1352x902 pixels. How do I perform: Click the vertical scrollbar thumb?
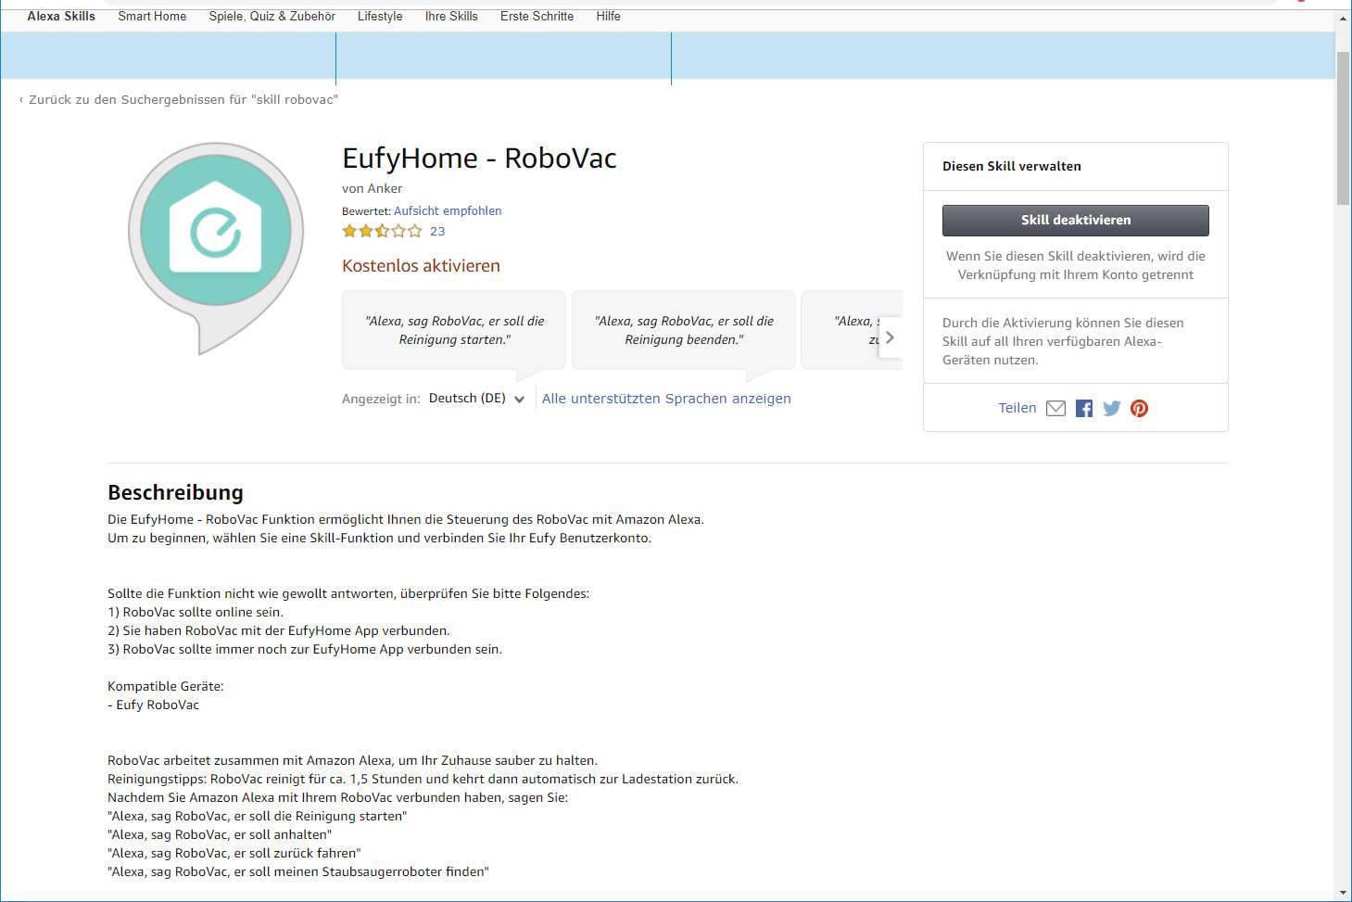tap(1344, 128)
